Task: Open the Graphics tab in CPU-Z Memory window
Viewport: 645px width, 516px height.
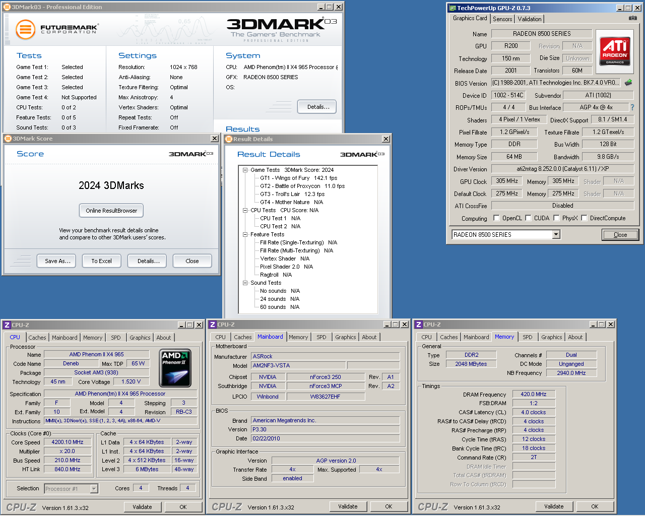Action: point(552,337)
